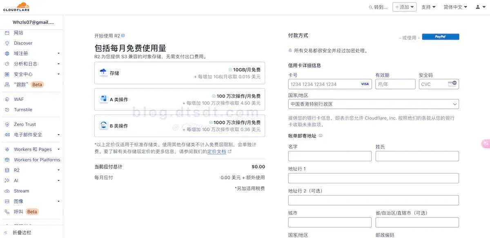Click the 名字 first name field
Image resolution: width=490 pixels, height=238 pixels.
coord(330,156)
